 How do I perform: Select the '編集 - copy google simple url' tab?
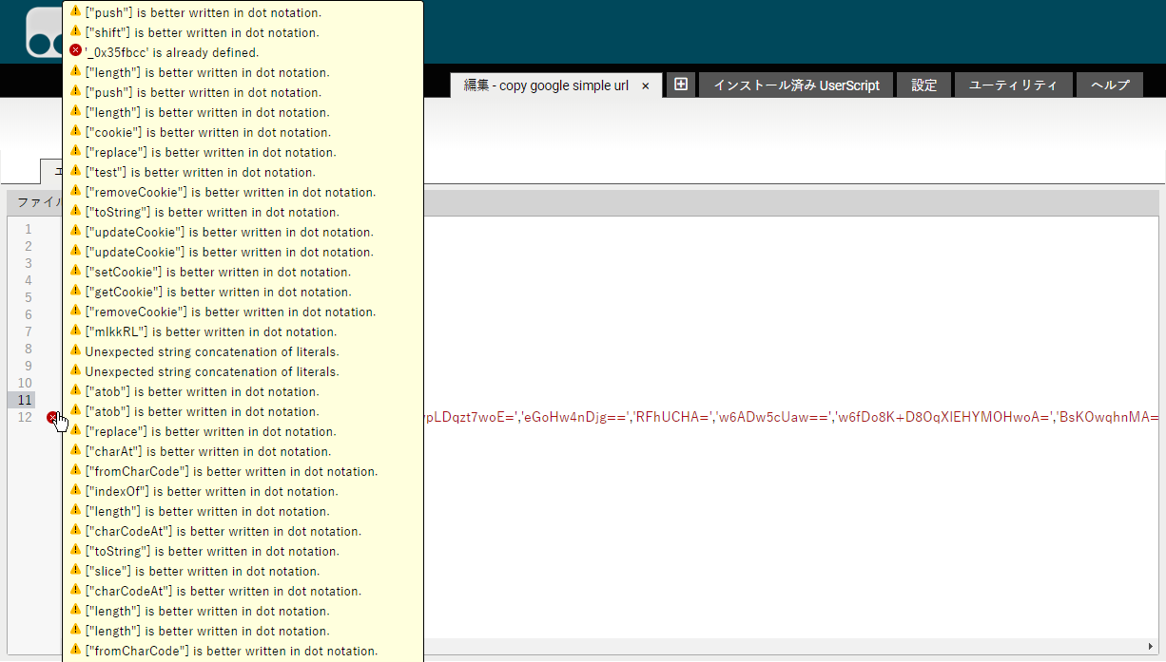pos(546,85)
